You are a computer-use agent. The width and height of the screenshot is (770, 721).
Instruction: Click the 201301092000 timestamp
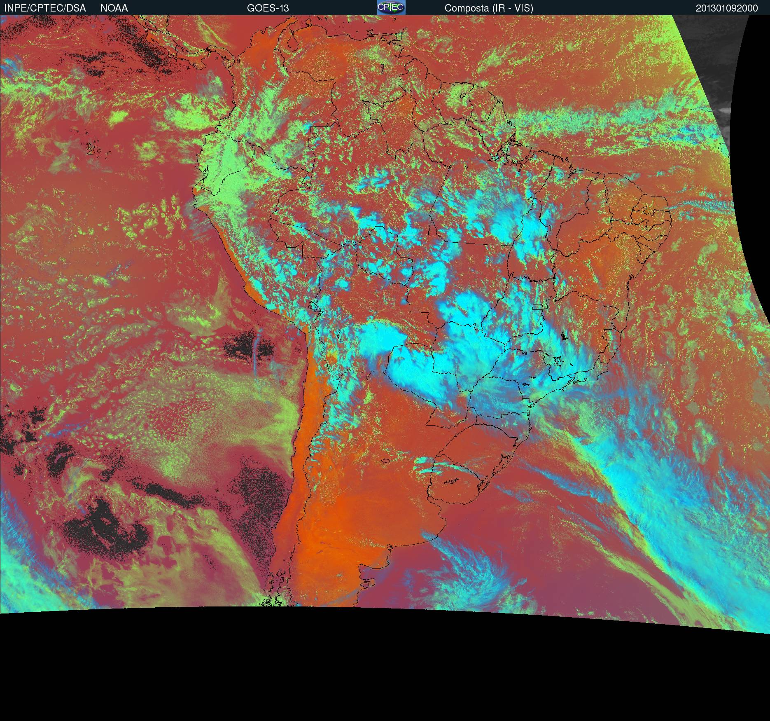point(727,8)
